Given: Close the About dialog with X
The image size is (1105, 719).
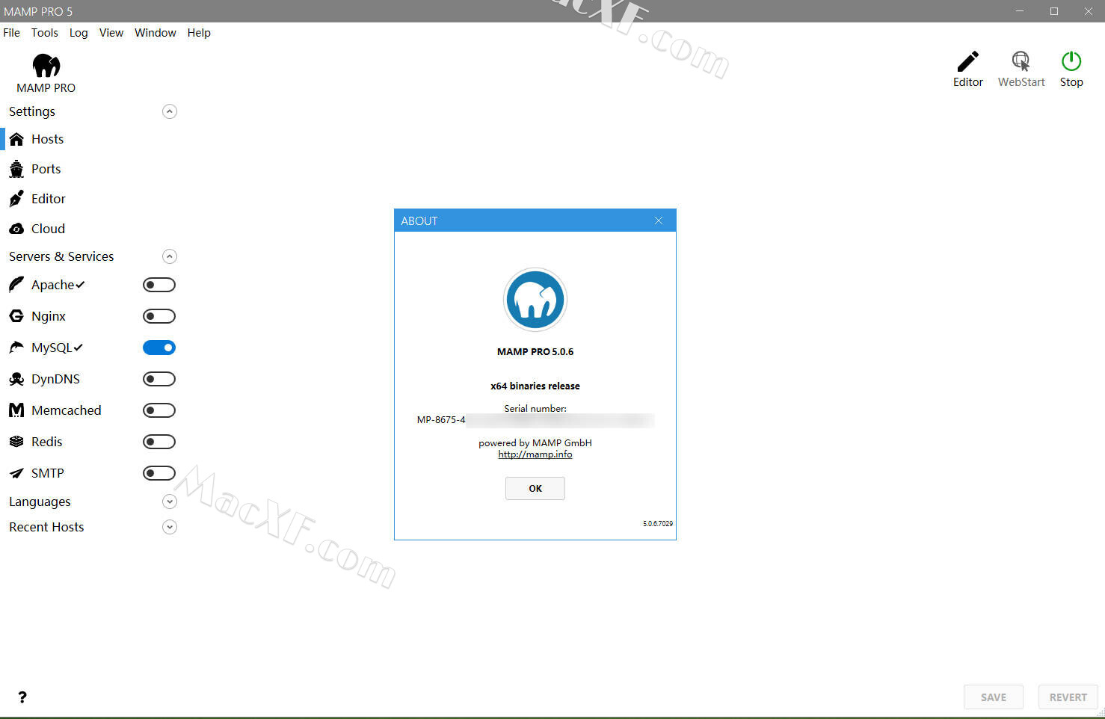Looking at the screenshot, I should (659, 220).
